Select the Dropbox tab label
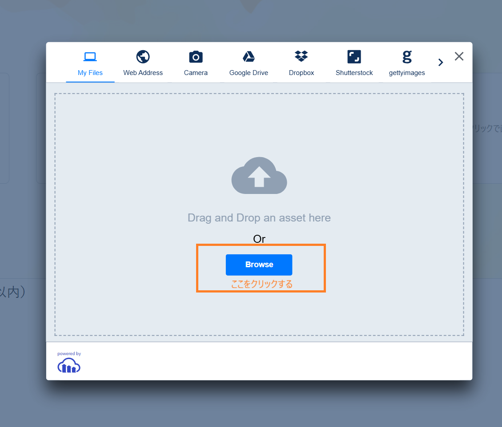 [301, 73]
